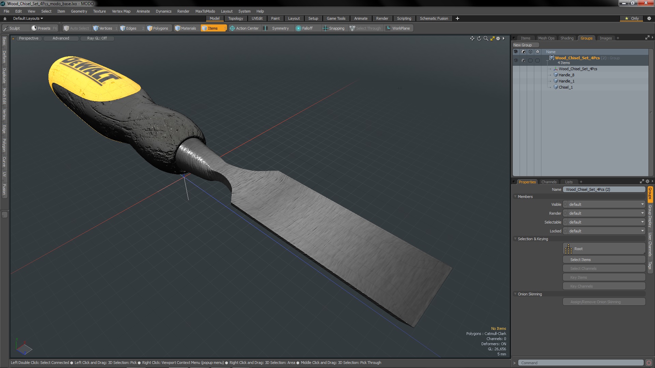The height and width of the screenshot is (368, 655).
Task: Click the Name input field
Action: tap(604, 189)
